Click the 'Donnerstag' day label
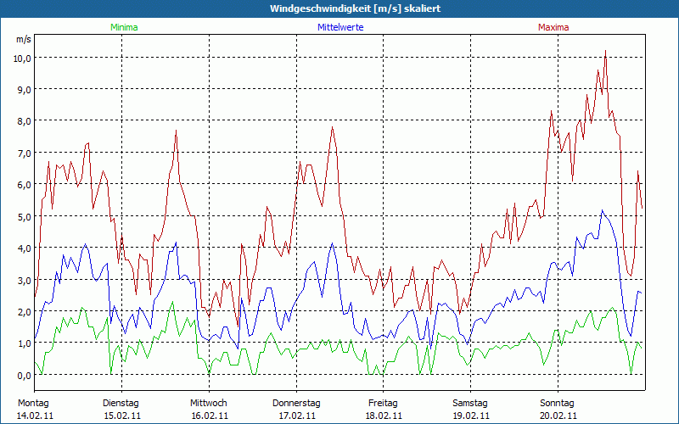679x424 pixels. pos(296,404)
